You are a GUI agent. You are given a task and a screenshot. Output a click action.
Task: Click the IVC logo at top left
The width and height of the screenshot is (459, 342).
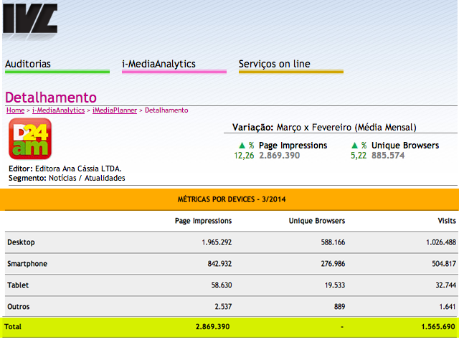(29, 18)
